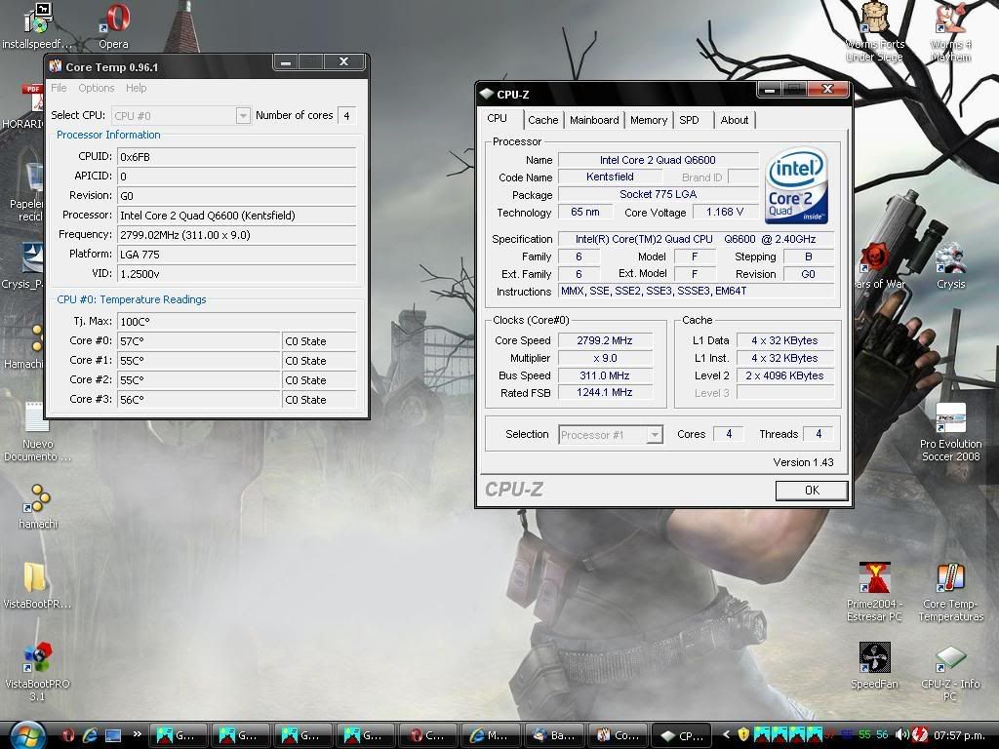This screenshot has height=749, width=999.
Task: Click the CPUID field showing 0x6FB
Action: coord(236,157)
